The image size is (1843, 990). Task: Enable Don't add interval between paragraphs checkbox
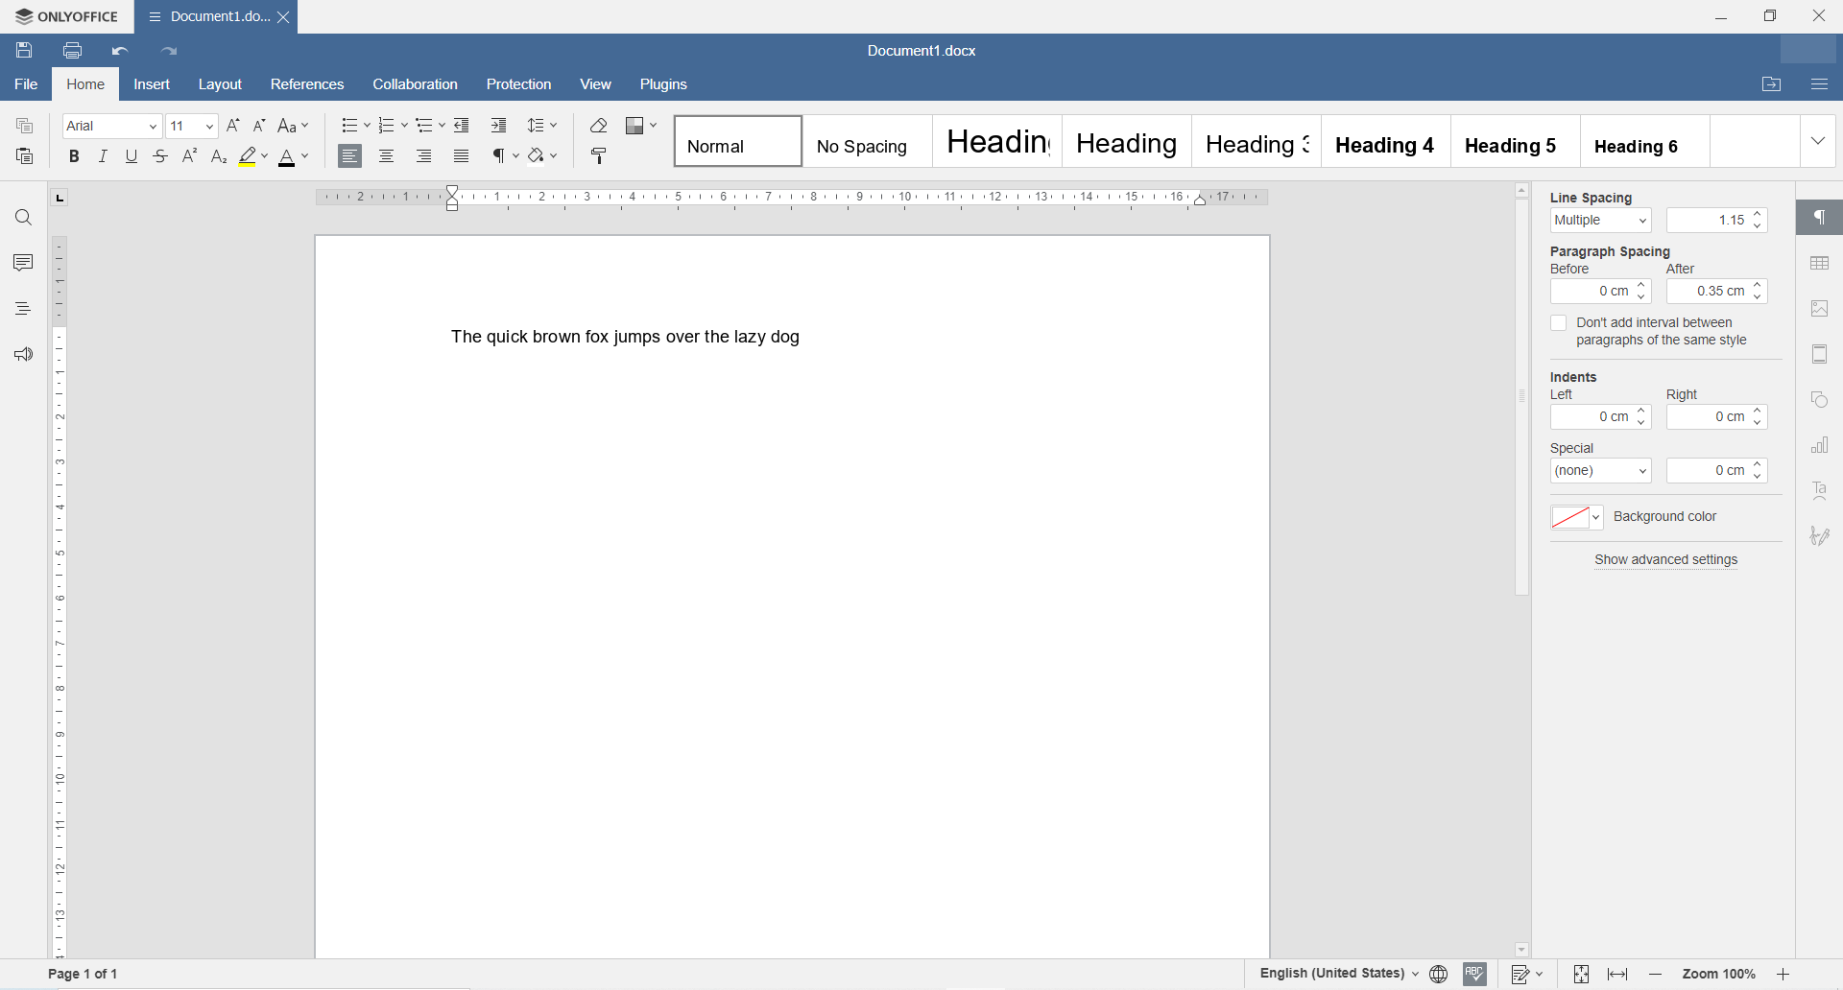tap(1559, 324)
